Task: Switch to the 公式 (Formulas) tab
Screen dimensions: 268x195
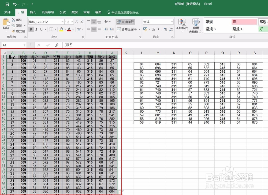Action: [x=62, y=12]
